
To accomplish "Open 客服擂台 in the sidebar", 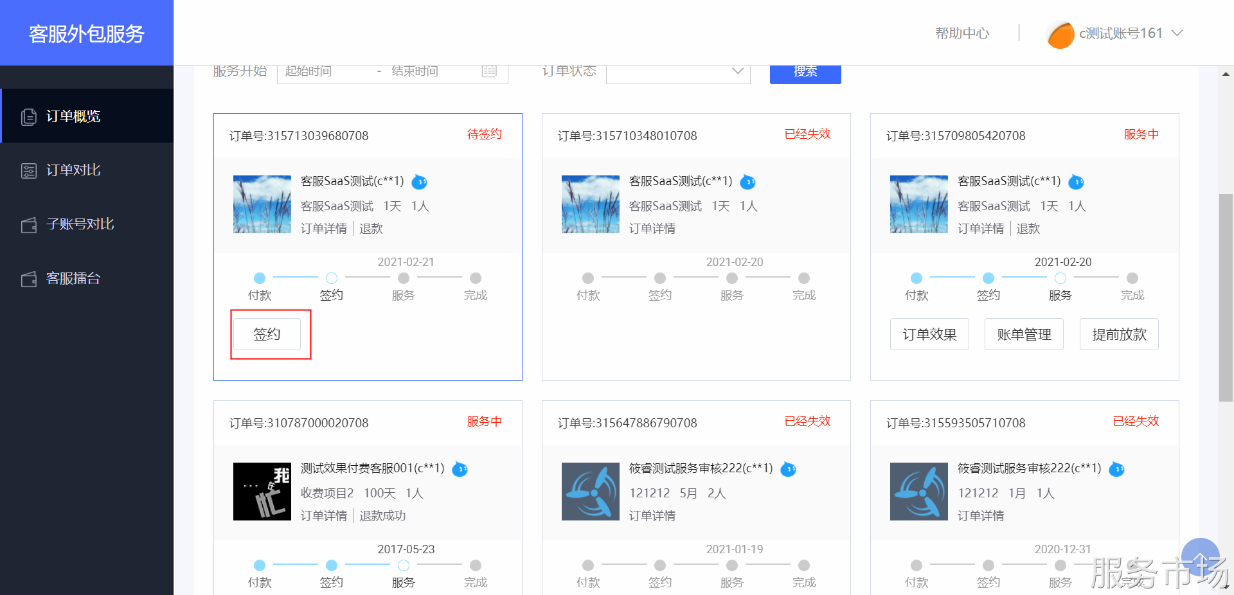I will [87, 278].
